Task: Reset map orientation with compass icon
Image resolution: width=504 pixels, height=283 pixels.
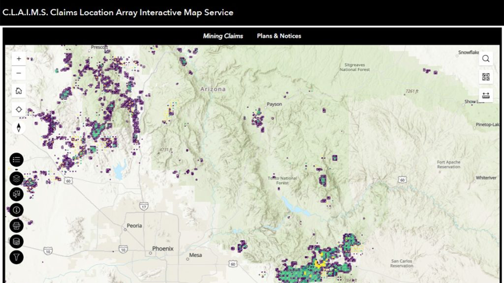Action: 19,128
